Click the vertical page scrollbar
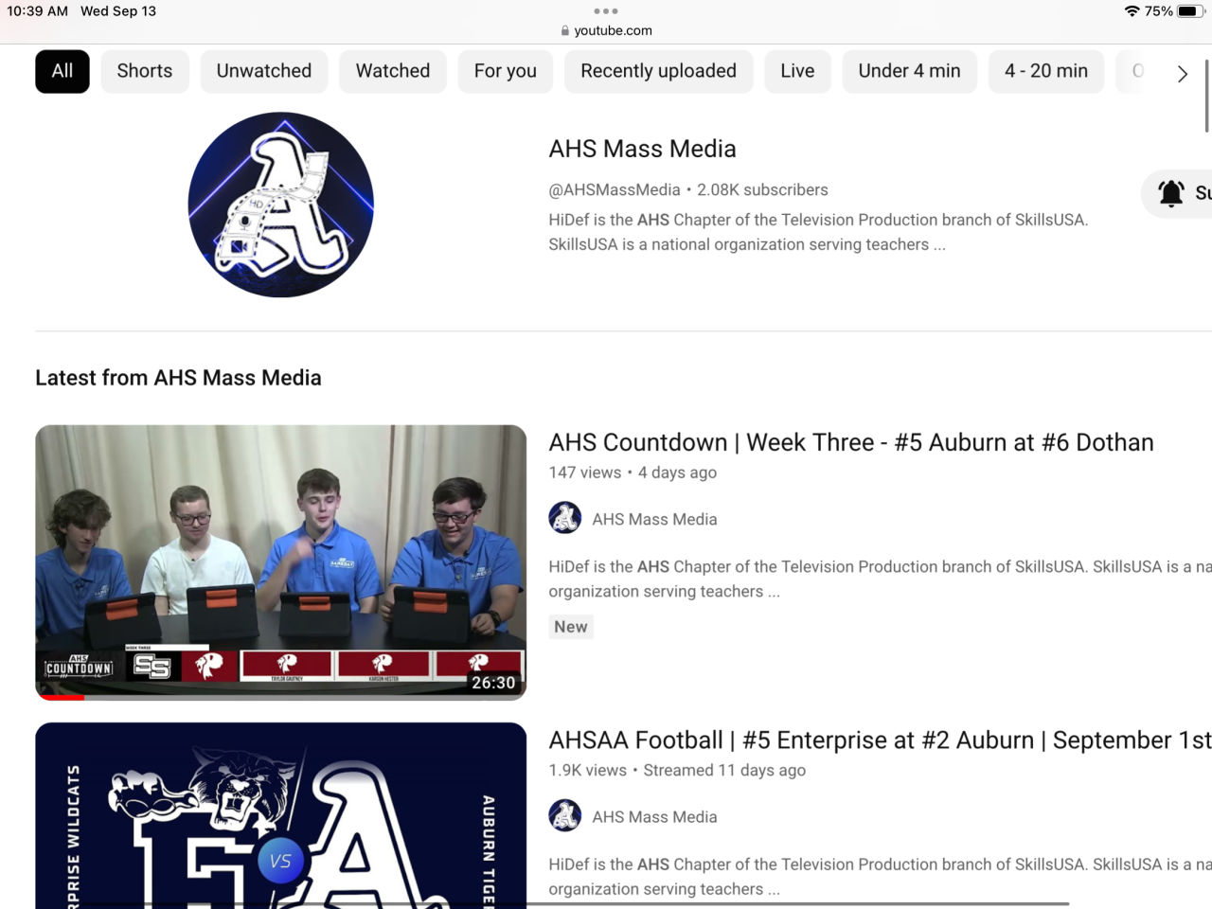The width and height of the screenshot is (1212, 909). pos(1207,97)
